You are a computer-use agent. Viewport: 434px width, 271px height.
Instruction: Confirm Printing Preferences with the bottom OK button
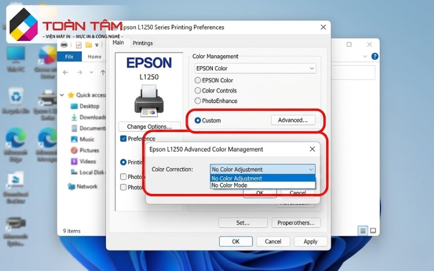(236, 242)
